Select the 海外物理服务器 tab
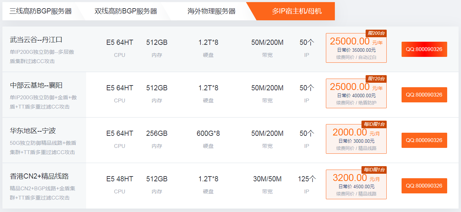Viewport: 461px width, 212px height. (211, 11)
